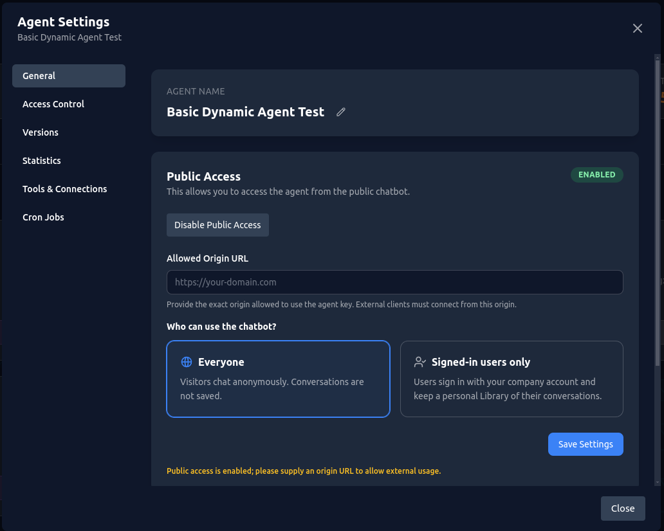The image size is (664, 531).
Task: Focus the Allowed Origin URL field
Action: point(394,282)
